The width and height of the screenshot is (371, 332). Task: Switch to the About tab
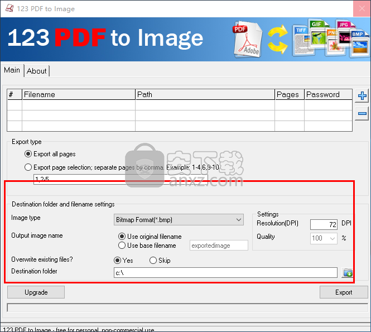click(x=37, y=71)
